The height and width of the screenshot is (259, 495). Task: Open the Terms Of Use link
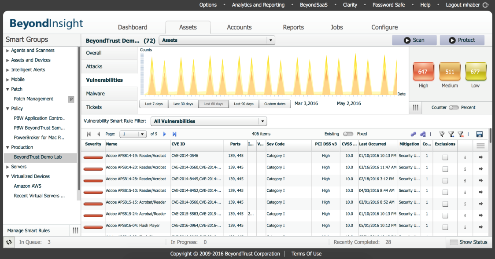click(x=306, y=254)
